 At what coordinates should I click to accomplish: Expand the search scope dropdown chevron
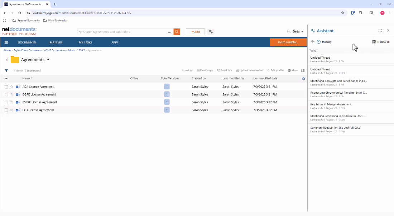click(80, 32)
